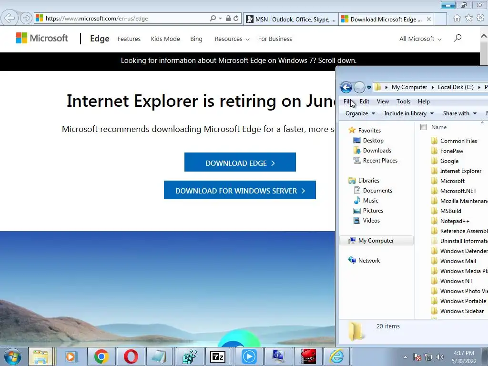Select Network in navigation pane
Image resolution: width=488 pixels, height=366 pixels.
tap(369, 261)
